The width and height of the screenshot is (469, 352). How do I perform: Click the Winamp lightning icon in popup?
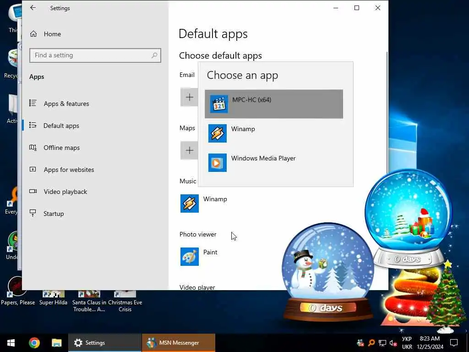click(218, 133)
